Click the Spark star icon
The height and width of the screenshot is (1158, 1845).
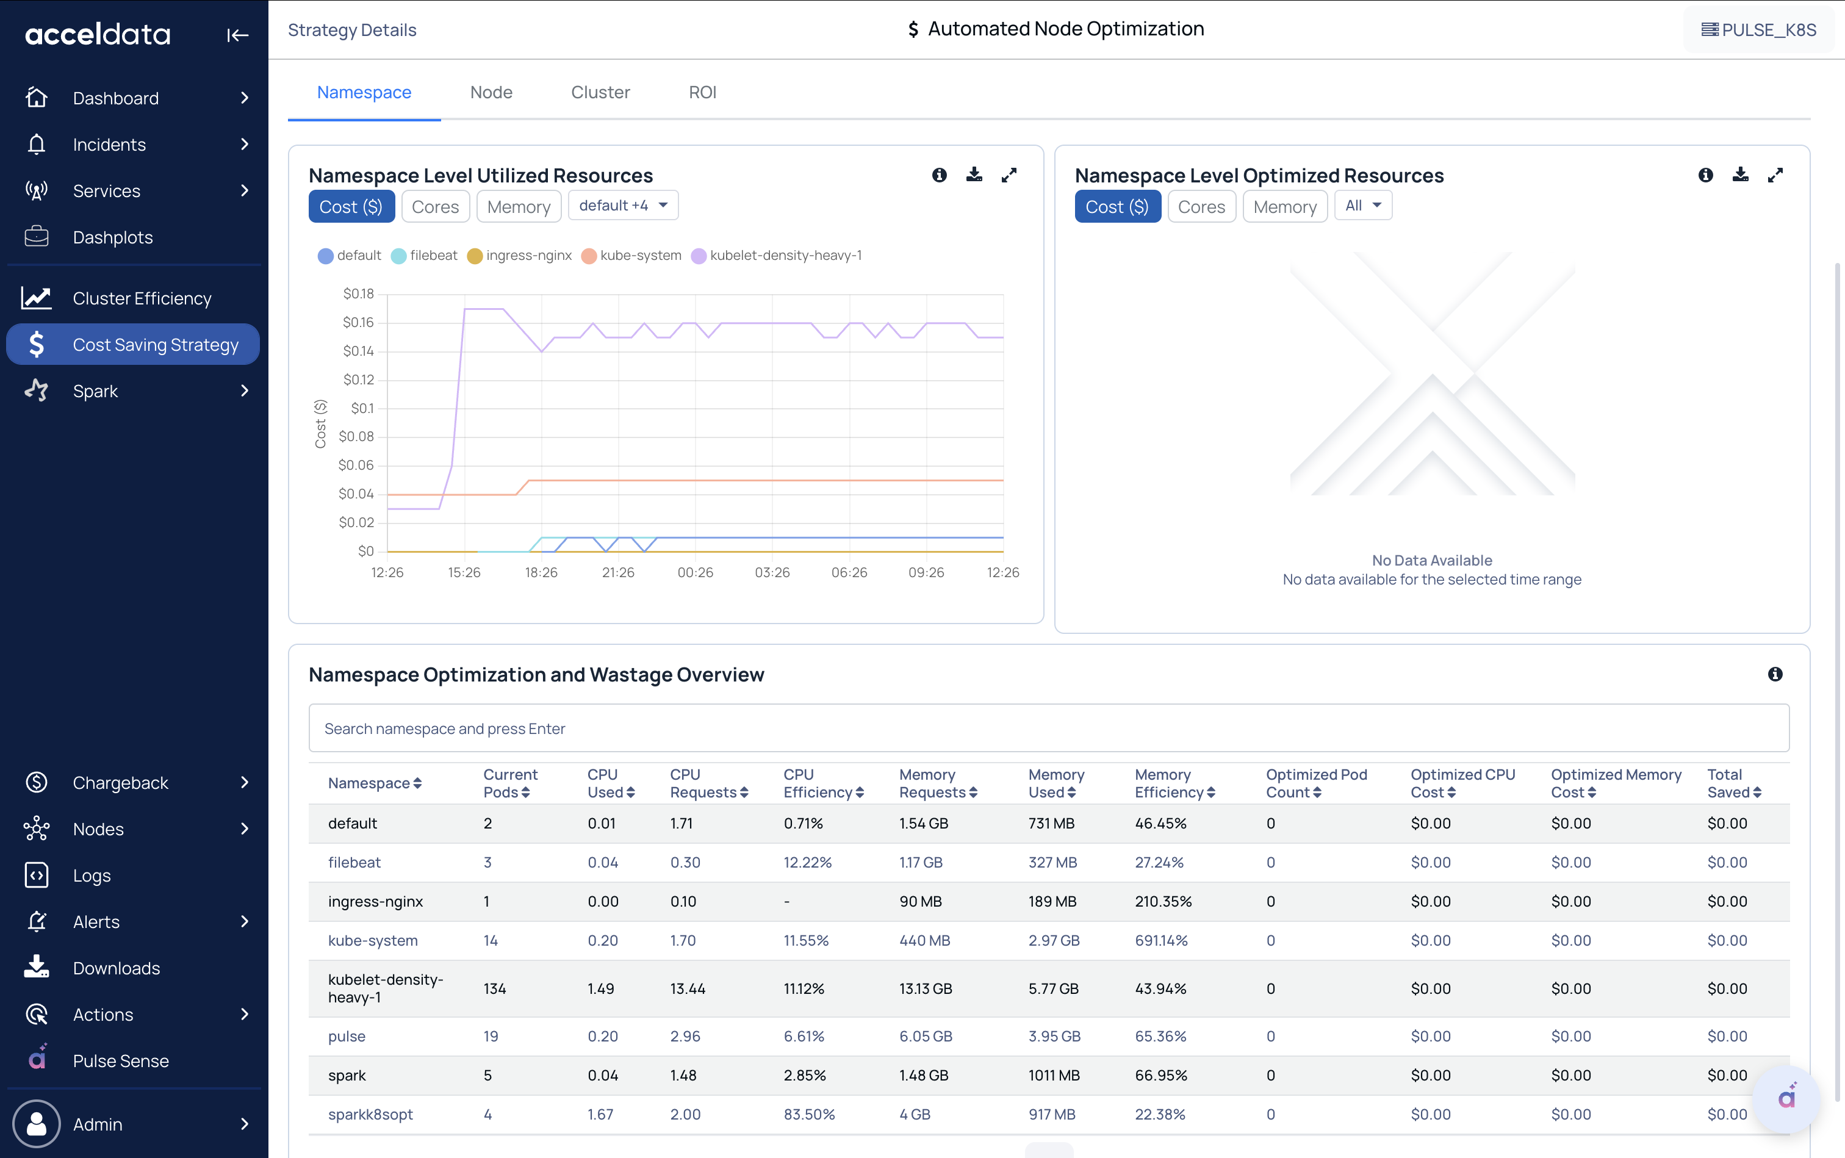[36, 390]
